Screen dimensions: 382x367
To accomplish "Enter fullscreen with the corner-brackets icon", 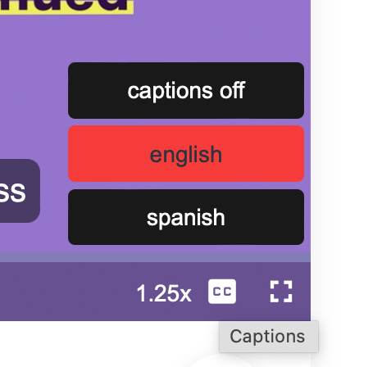I will [x=281, y=292].
